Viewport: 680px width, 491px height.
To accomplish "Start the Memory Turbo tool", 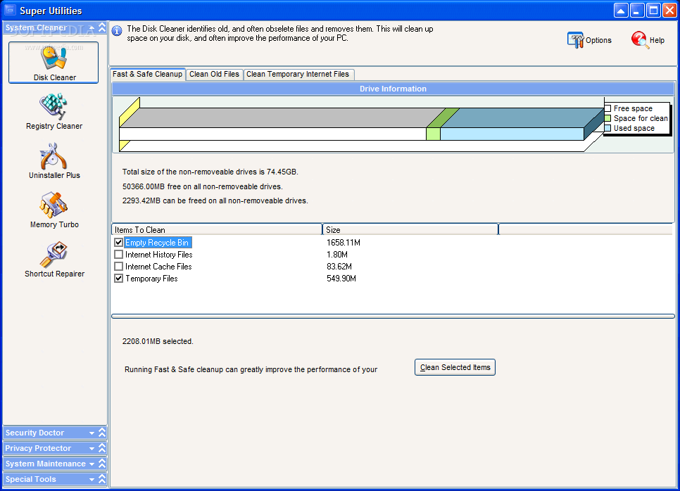I will tap(53, 210).
